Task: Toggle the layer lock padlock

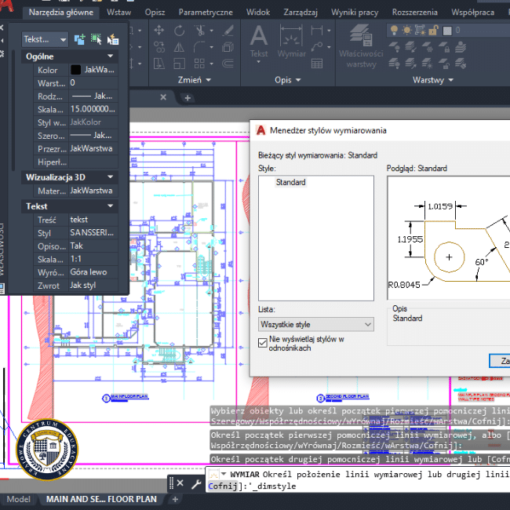Action: click(433, 31)
